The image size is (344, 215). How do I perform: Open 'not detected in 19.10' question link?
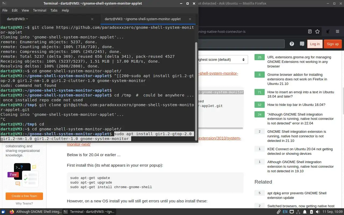coord(300,166)
